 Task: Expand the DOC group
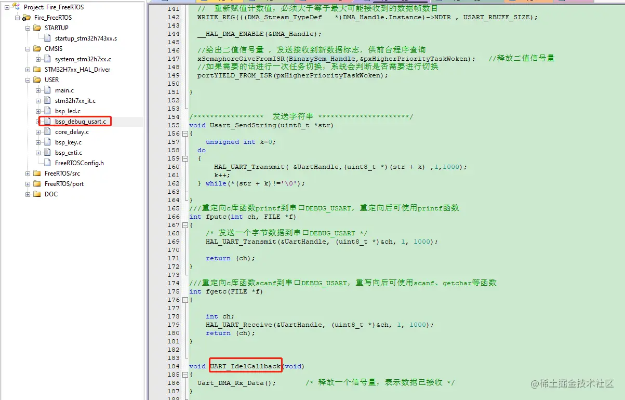pos(28,194)
